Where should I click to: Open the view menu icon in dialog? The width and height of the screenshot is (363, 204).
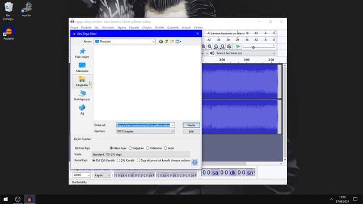point(178,41)
